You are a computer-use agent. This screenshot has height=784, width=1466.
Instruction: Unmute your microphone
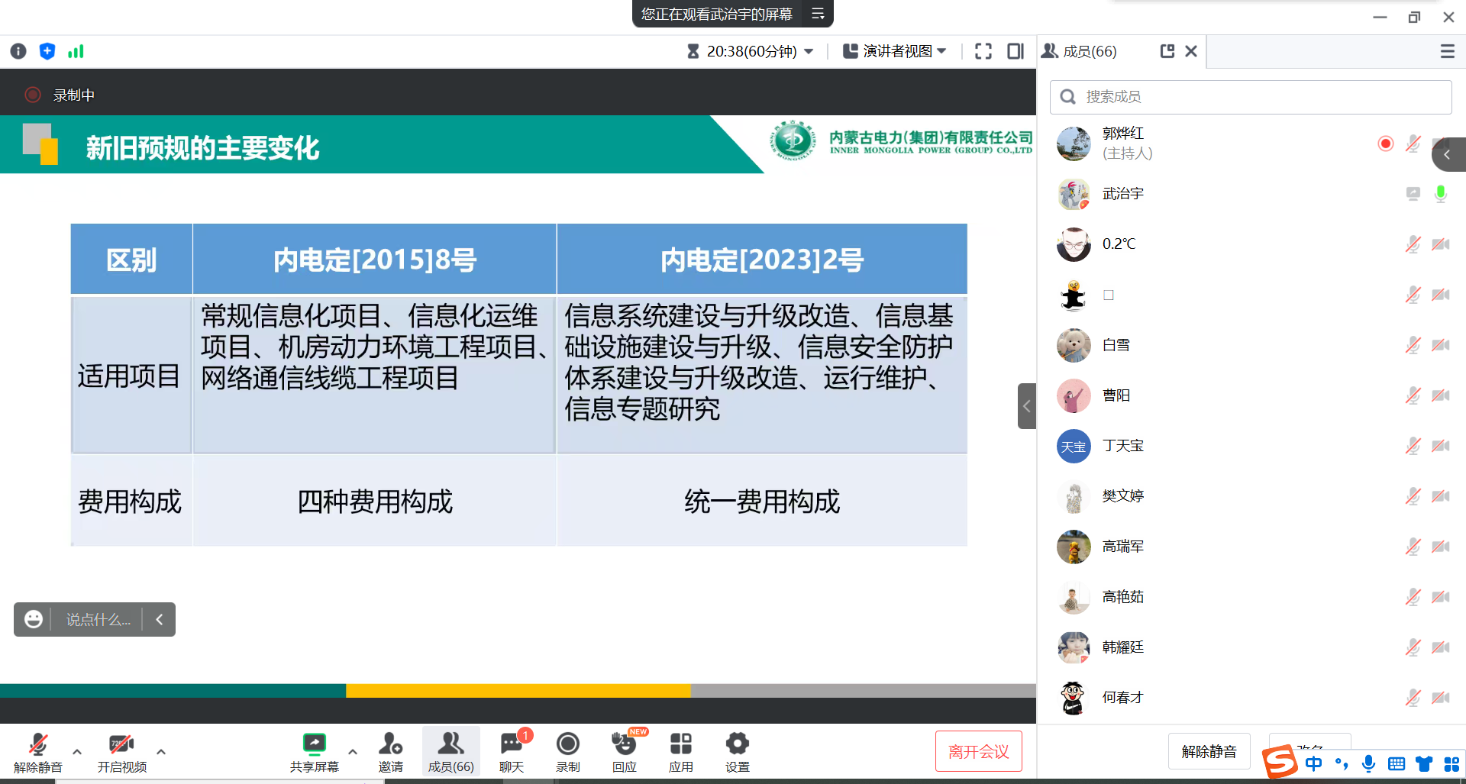point(37,752)
